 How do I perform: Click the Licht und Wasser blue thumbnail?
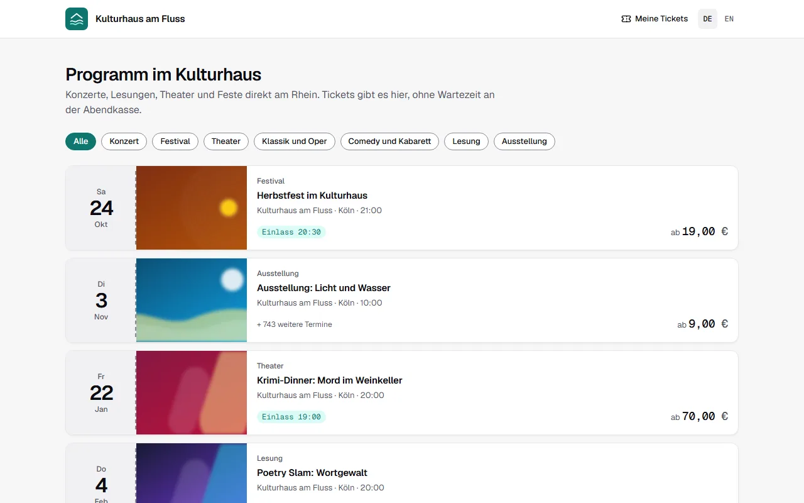point(192,300)
